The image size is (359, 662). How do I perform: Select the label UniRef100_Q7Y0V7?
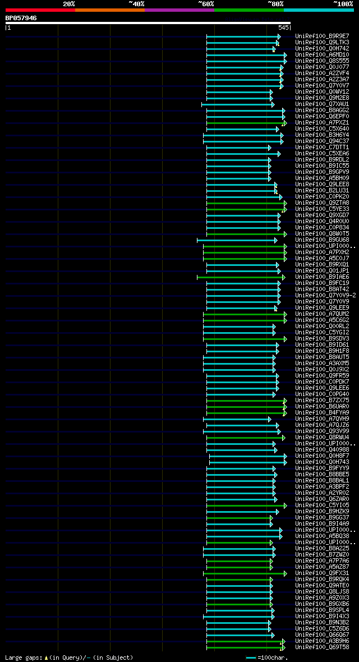point(322,86)
